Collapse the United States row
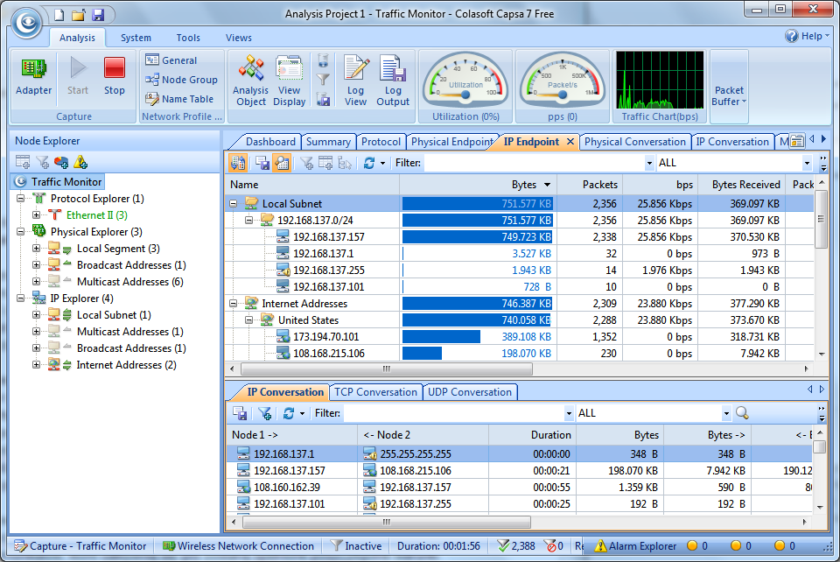This screenshot has width=840, height=562. coord(248,320)
